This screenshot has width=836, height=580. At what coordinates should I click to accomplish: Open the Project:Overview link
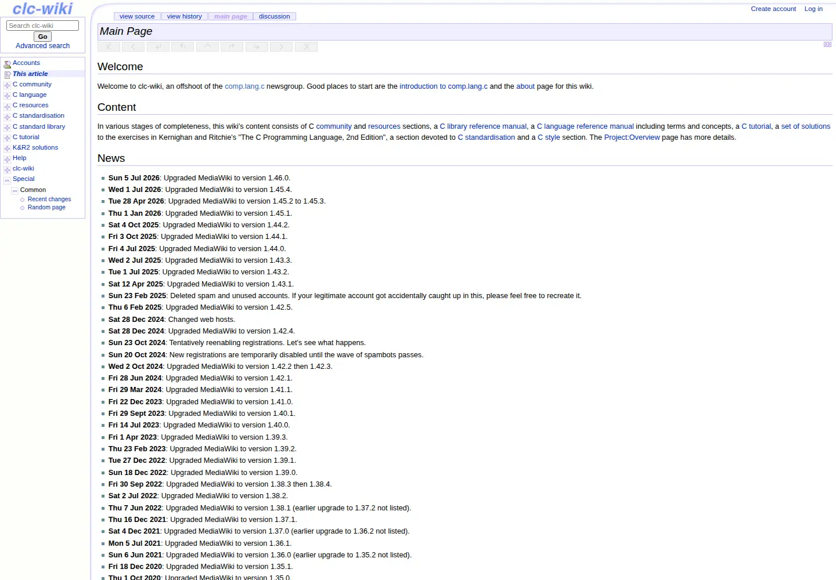[632, 137]
